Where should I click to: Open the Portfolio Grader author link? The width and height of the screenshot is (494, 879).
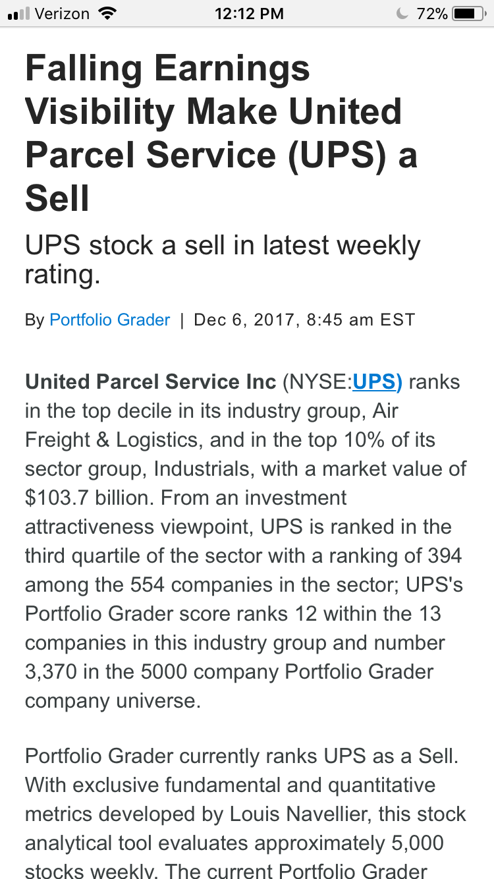pyautogui.click(x=110, y=320)
